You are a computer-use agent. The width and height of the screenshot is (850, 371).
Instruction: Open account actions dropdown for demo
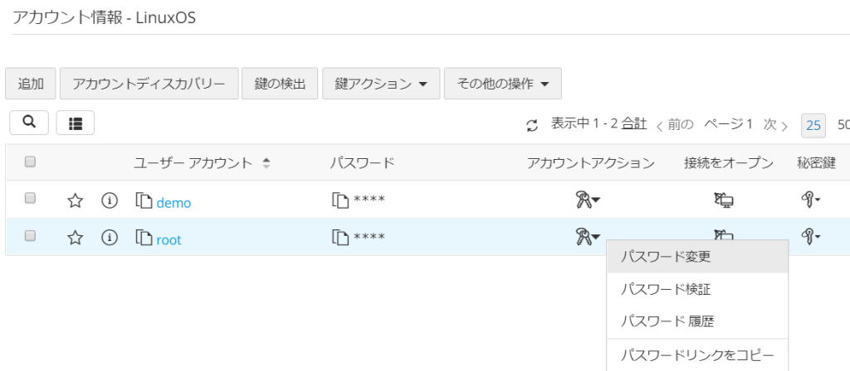588,200
